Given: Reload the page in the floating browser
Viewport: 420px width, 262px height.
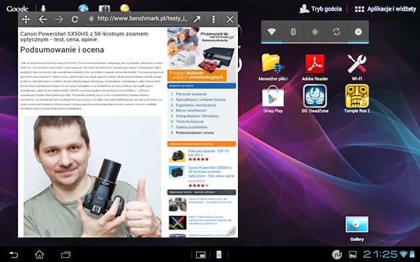Looking at the screenshot, I should pyautogui.click(x=75, y=19).
